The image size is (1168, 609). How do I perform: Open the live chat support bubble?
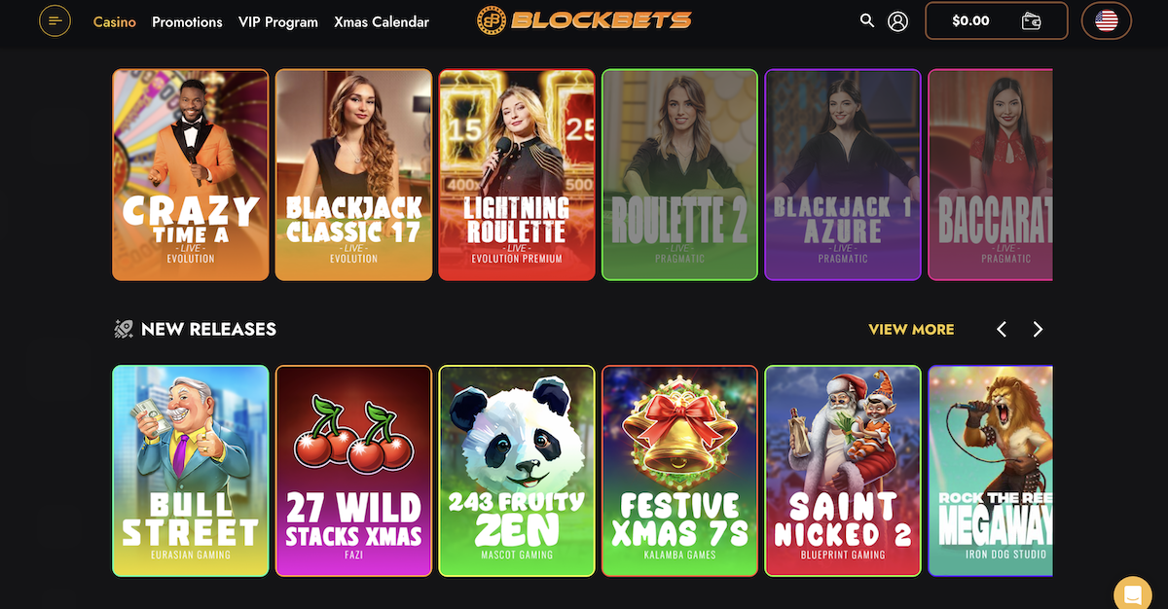1132,594
